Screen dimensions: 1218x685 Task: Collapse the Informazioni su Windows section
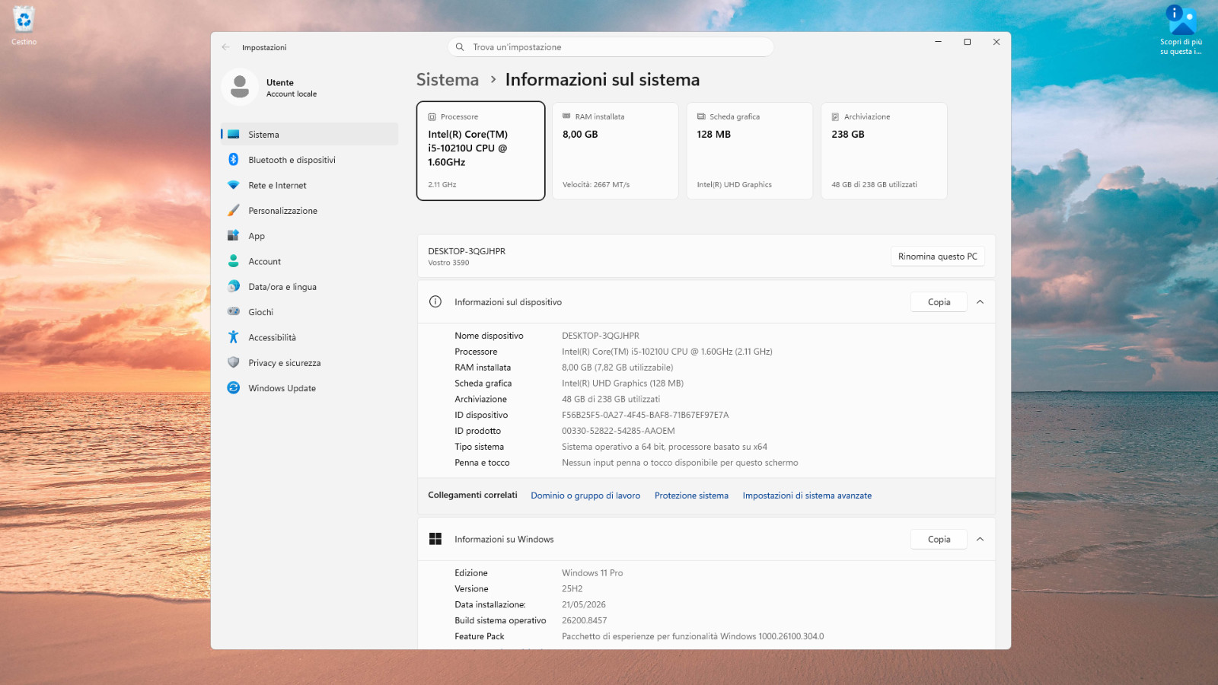(980, 539)
